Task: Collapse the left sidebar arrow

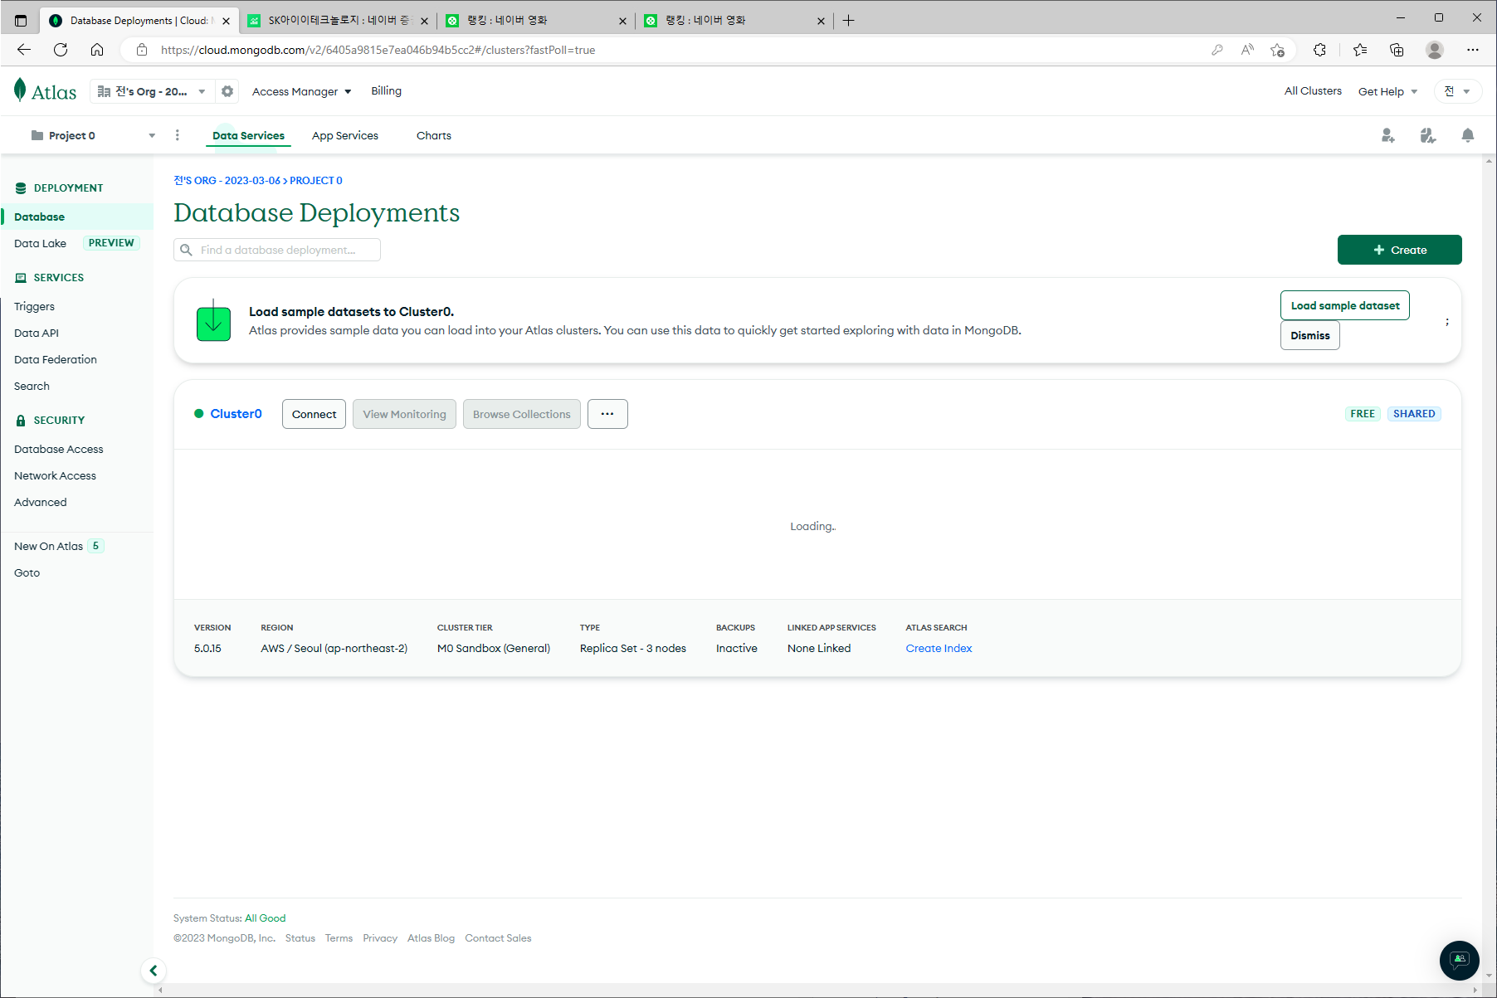Action: pos(153,971)
